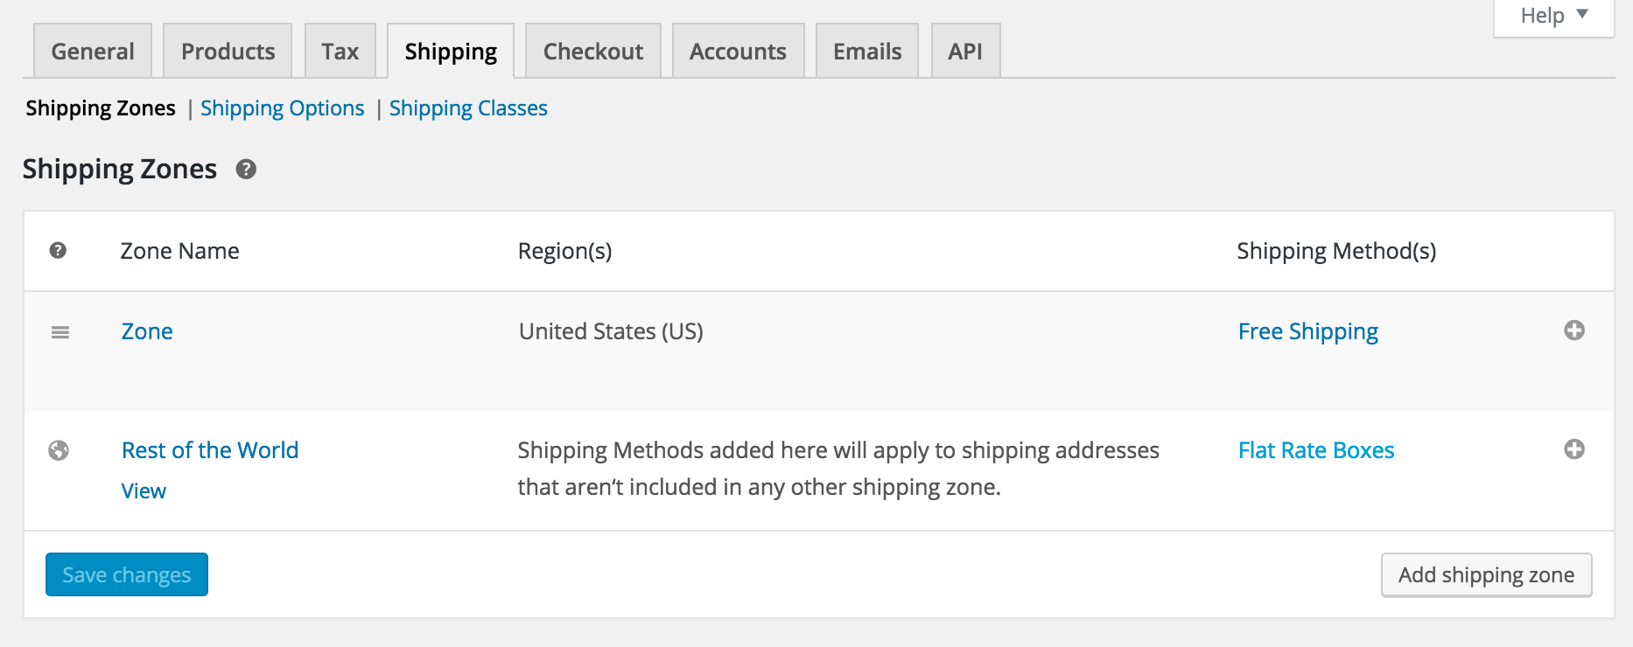Expand the Help dropdown

[1553, 16]
